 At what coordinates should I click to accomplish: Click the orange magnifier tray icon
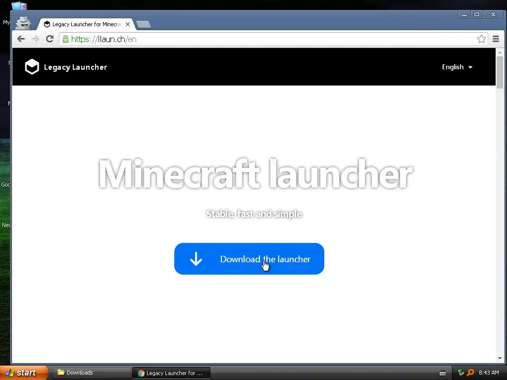pyautogui.click(x=470, y=373)
